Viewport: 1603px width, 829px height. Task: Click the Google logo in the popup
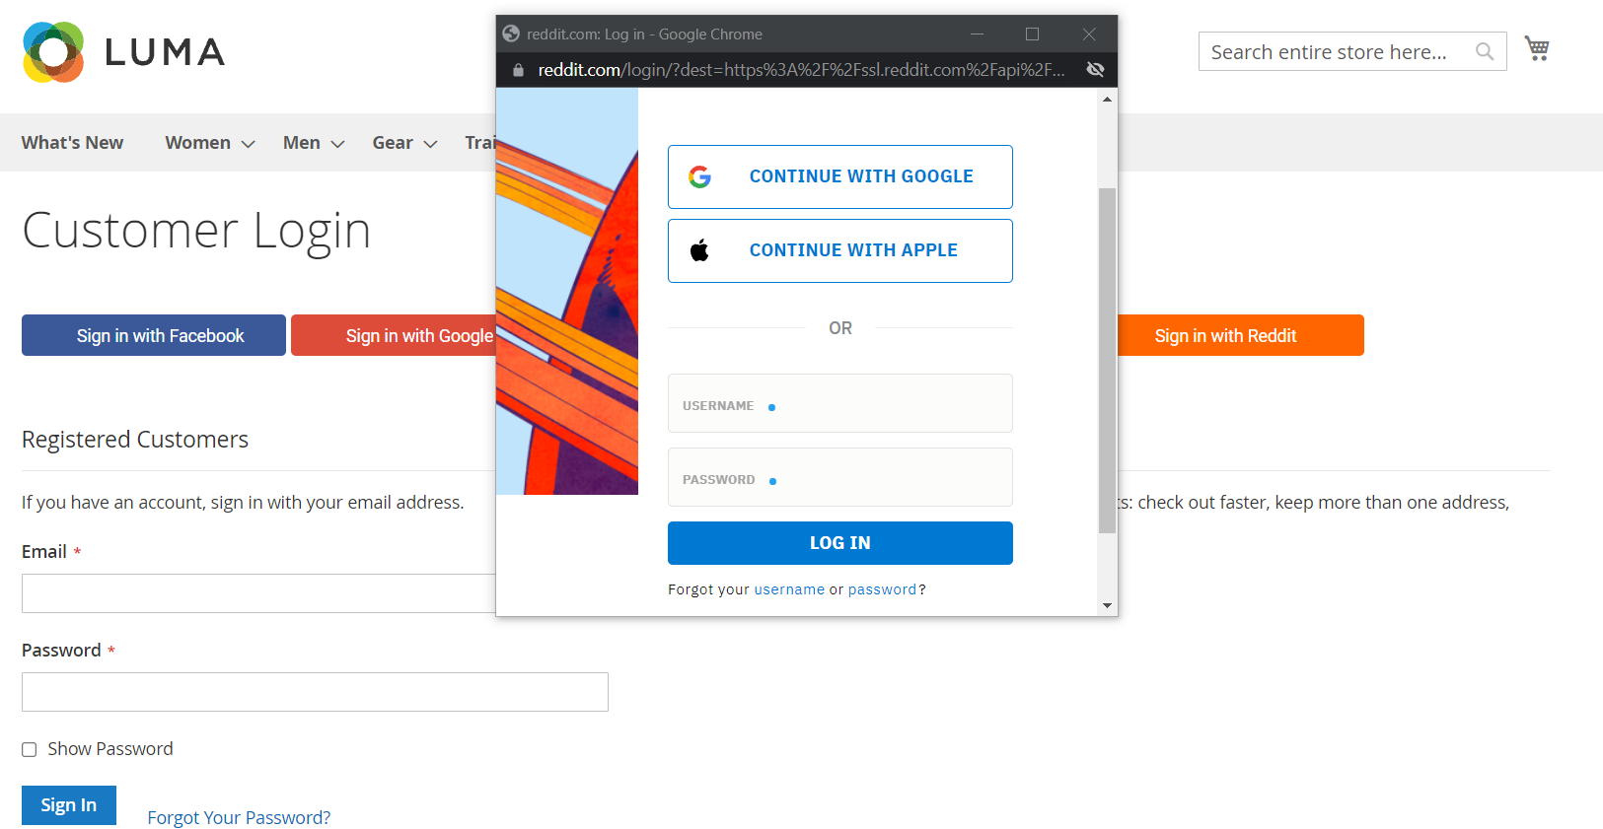(700, 176)
